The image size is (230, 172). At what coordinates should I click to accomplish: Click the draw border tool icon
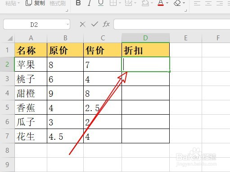[129, 3]
